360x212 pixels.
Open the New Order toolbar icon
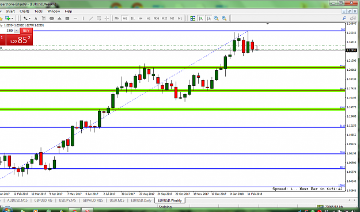pyautogui.click(x=8, y=18)
